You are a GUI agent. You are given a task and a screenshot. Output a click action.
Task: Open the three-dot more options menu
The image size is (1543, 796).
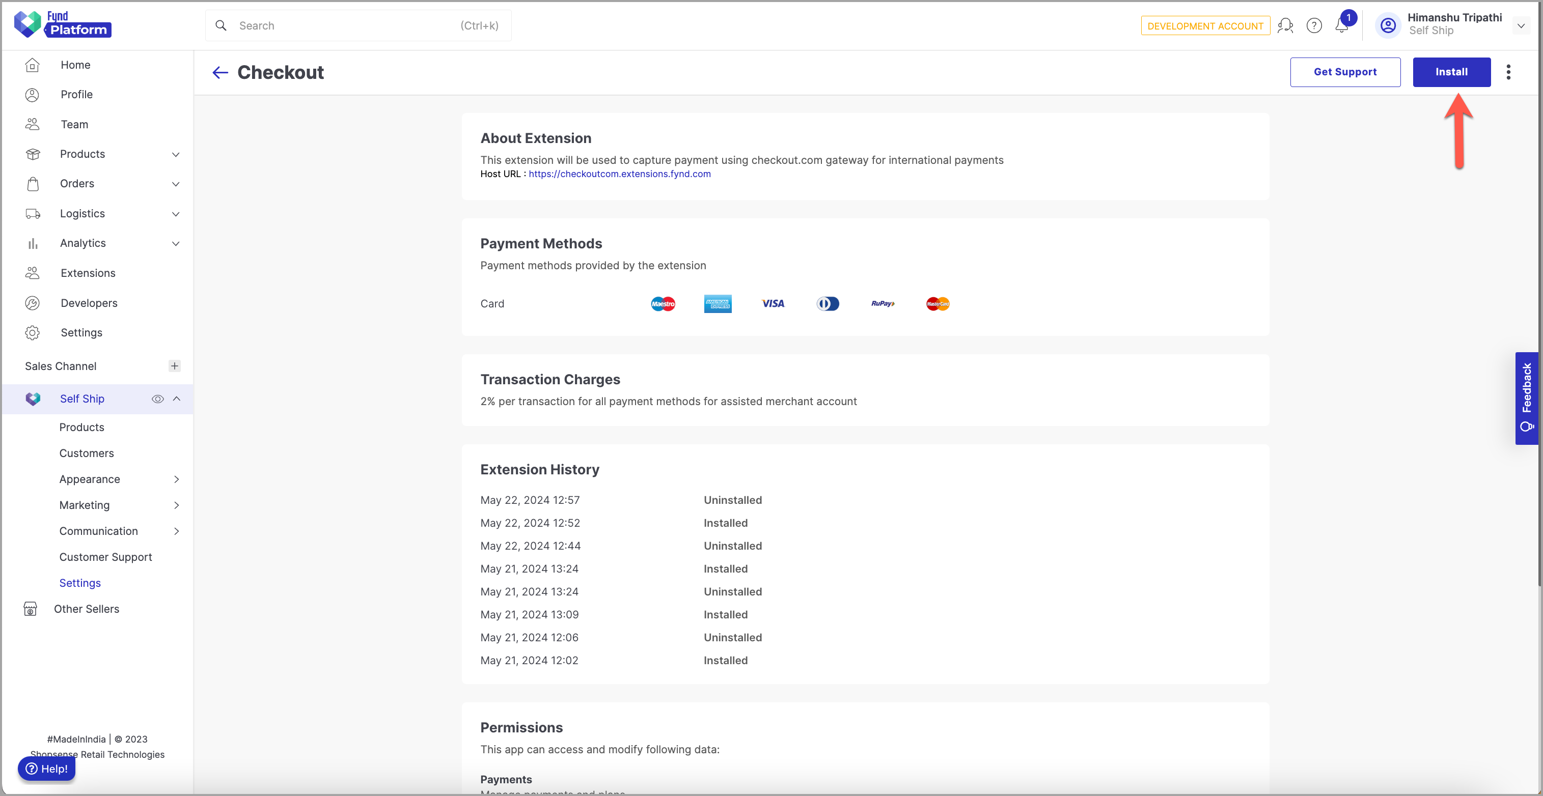click(x=1508, y=72)
